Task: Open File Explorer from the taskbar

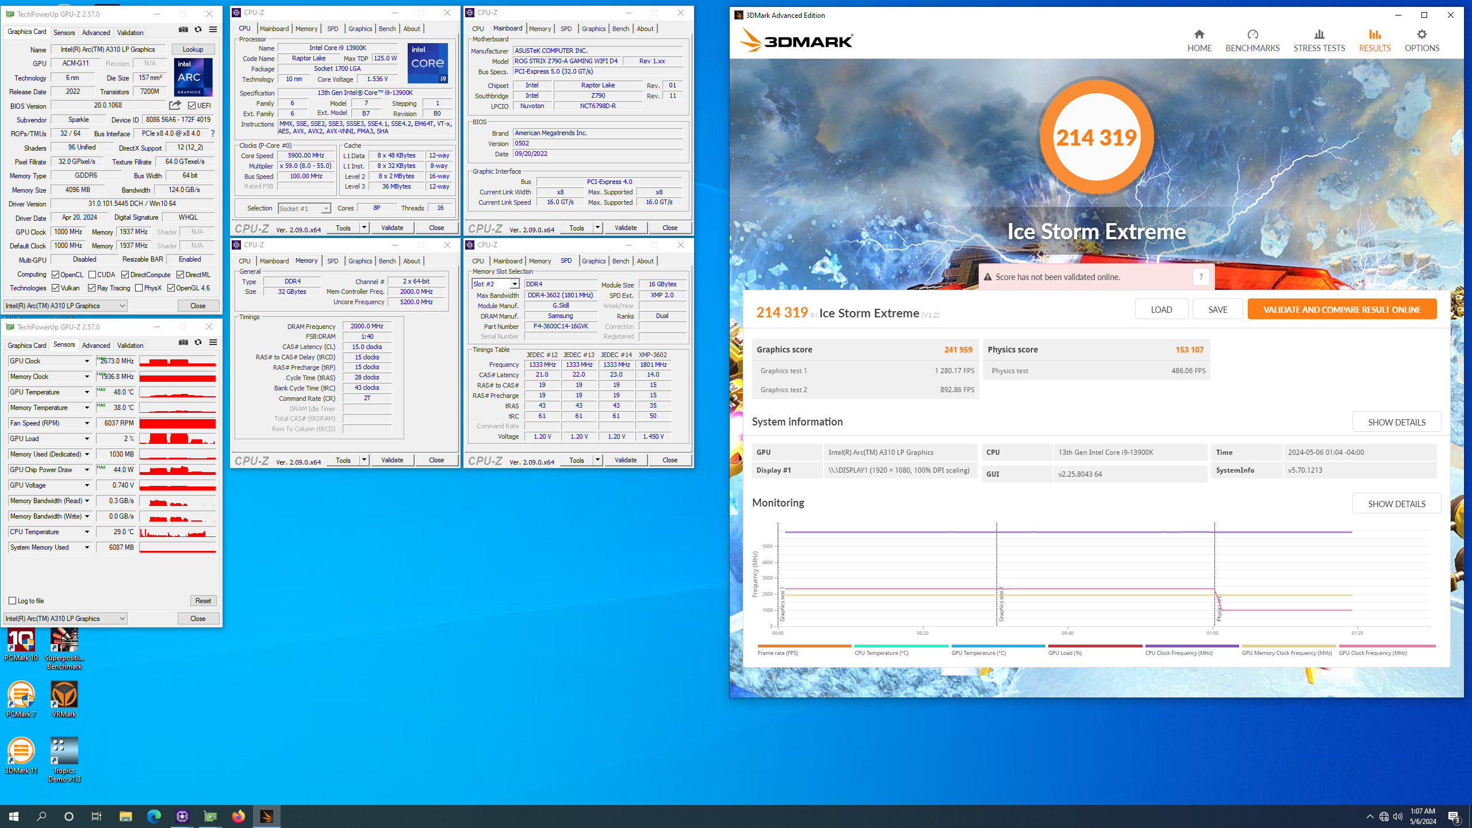Action: coord(125,816)
